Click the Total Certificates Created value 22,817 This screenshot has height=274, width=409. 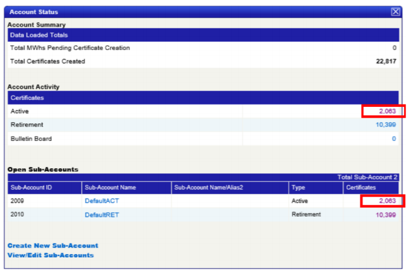tap(386, 61)
